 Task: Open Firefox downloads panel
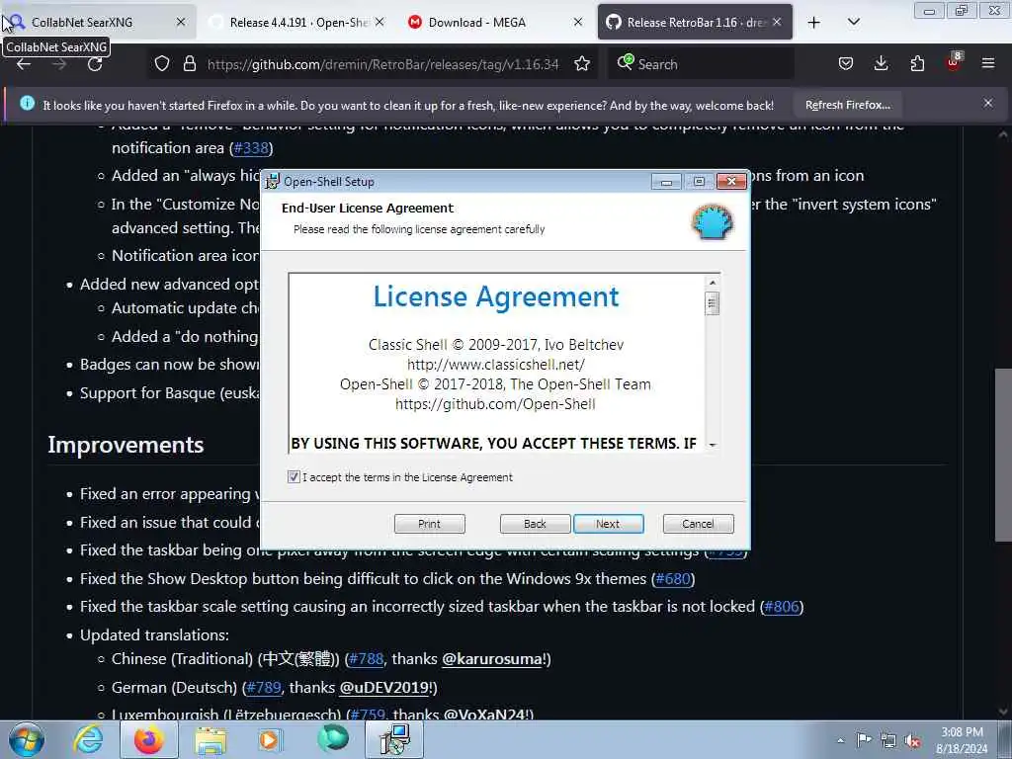[x=881, y=64]
